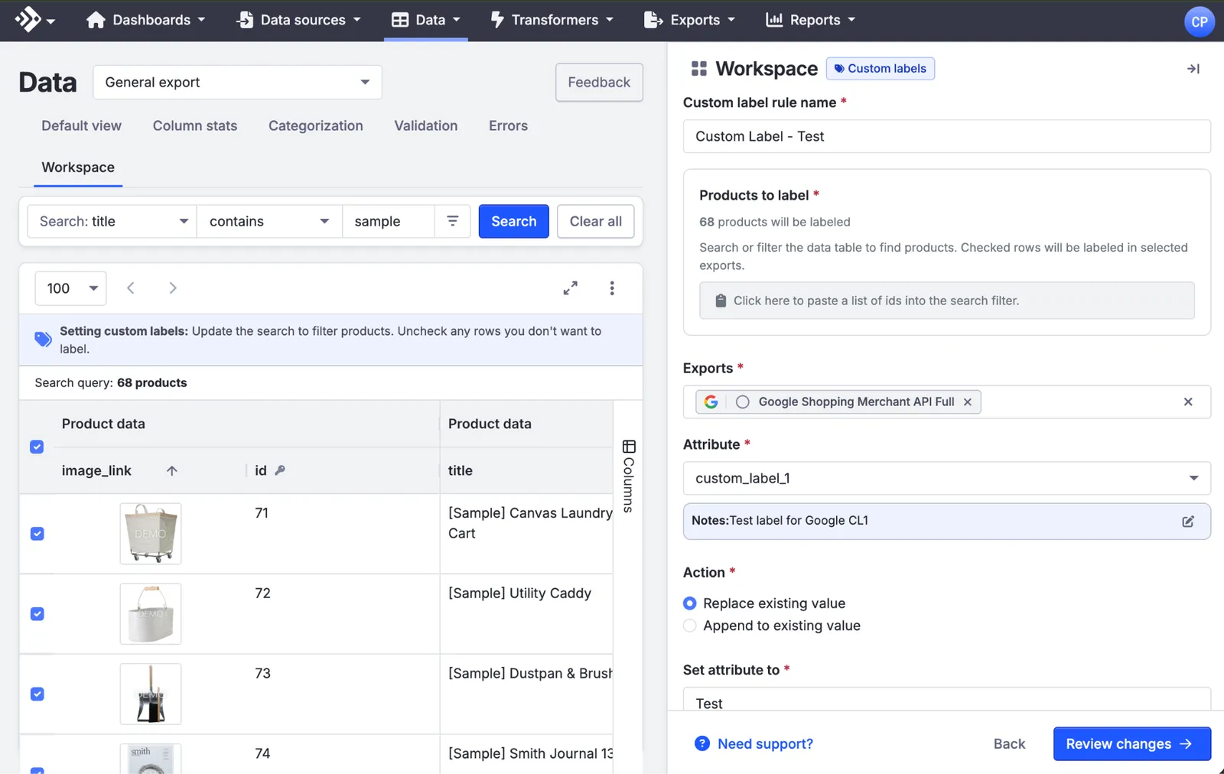Click Review changes button

[x=1131, y=743]
